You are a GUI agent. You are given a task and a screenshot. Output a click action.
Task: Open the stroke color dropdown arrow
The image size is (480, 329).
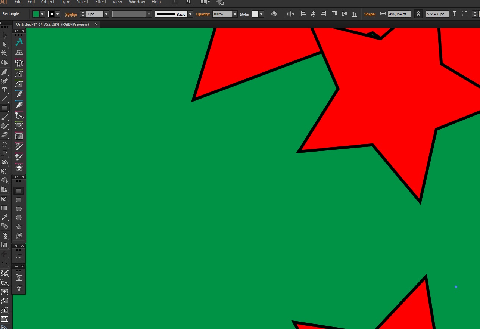[x=57, y=14]
